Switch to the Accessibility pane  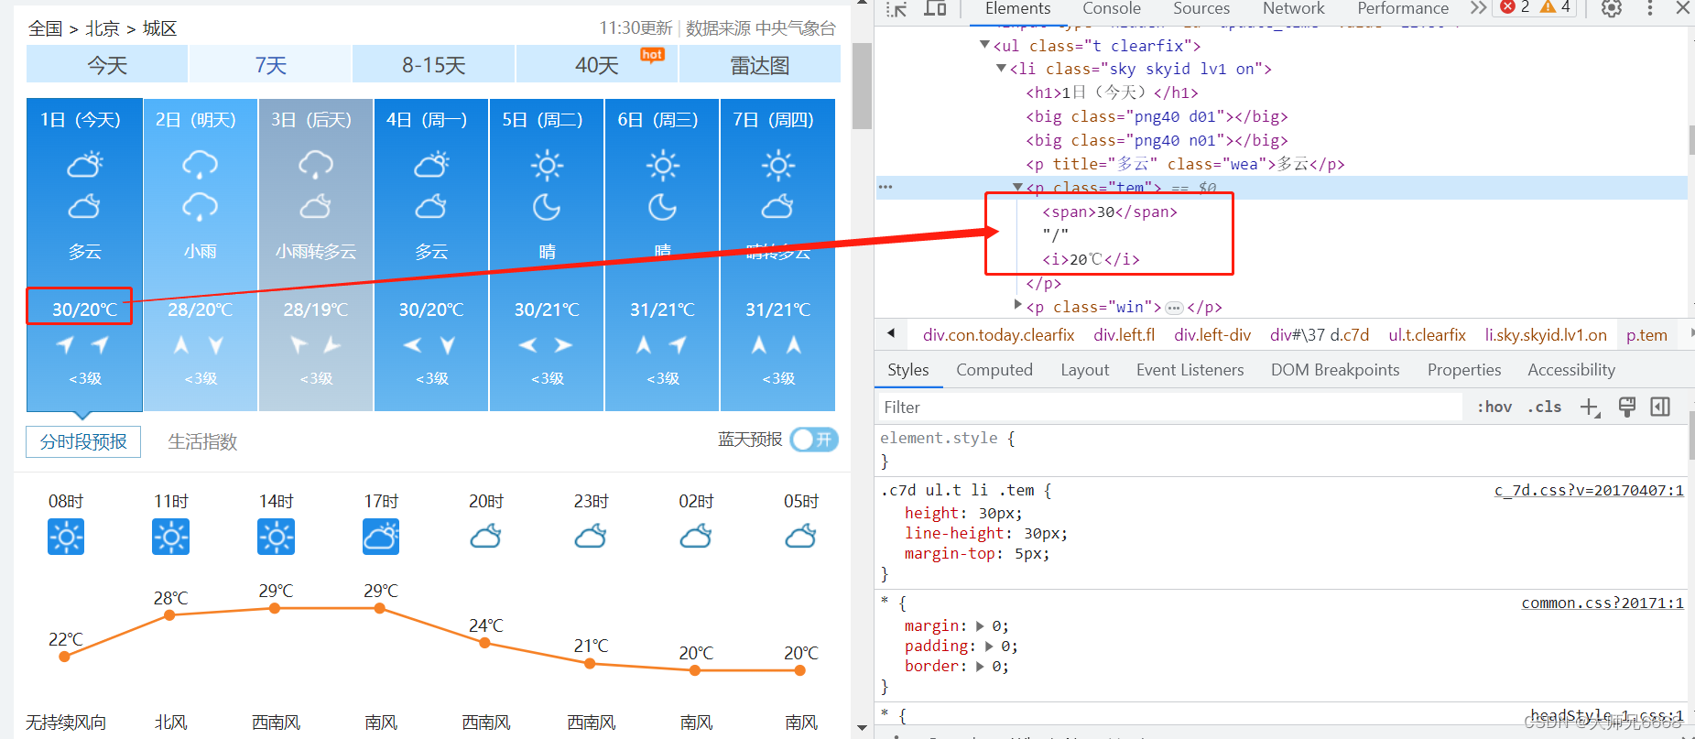[x=1571, y=370]
